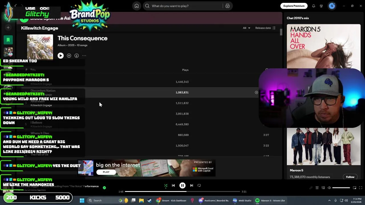Open the mini player
The height and width of the screenshot is (205, 365).
(354, 188)
